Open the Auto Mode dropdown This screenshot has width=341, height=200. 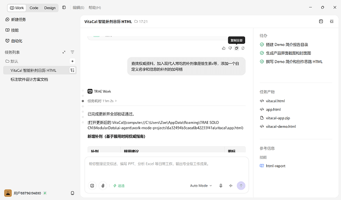pyautogui.click(x=201, y=186)
